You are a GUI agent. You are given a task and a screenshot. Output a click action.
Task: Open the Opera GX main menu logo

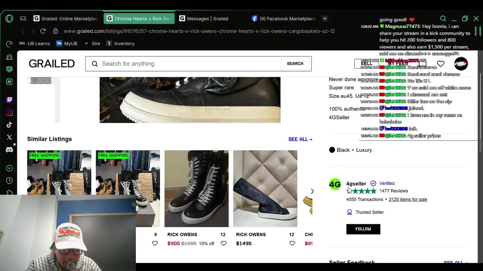9,18
